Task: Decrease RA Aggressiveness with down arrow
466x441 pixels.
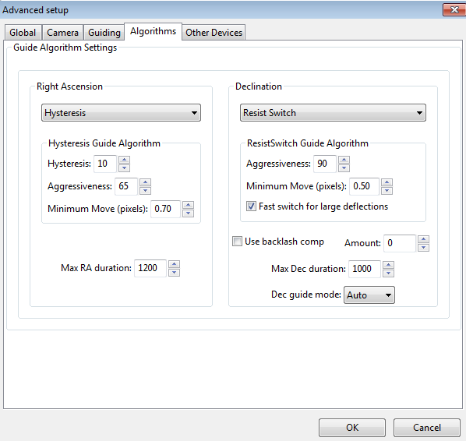Action: click(145, 190)
